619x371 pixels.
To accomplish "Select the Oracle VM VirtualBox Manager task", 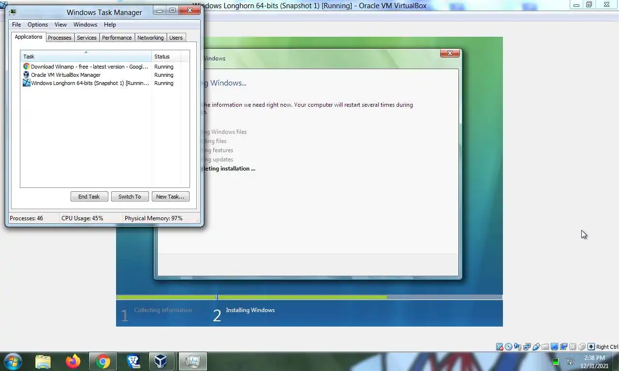I will (x=104, y=75).
